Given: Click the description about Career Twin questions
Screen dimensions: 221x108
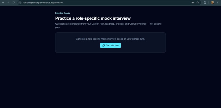Looking at the screenshot, I should [108, 26].
